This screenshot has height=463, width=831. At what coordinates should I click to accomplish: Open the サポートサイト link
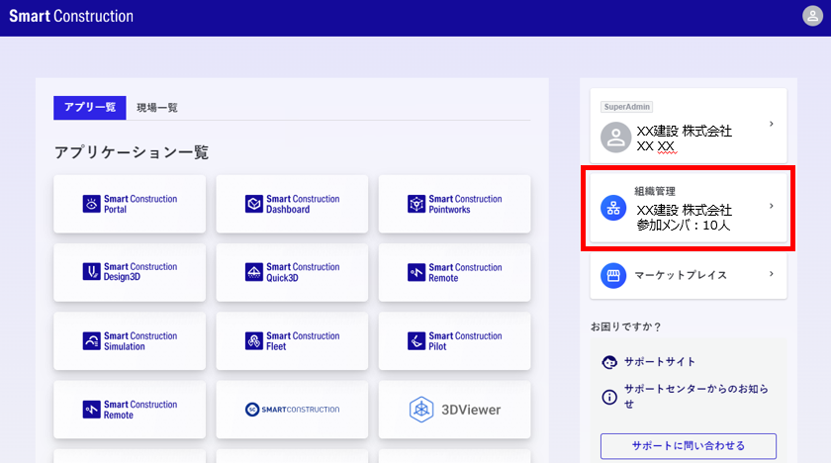coord(659,362)
